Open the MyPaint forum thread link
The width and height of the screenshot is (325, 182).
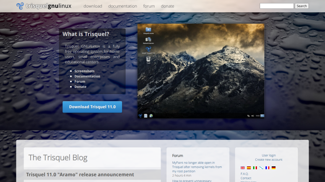pos(197,167)
